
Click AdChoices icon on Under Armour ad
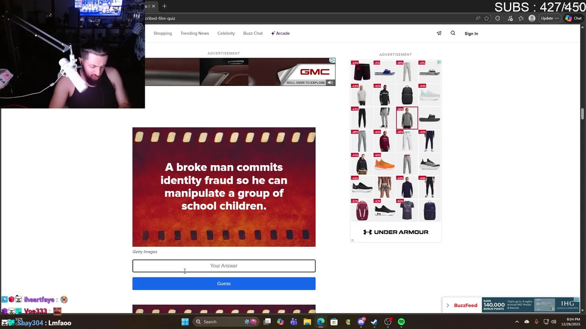tap(439, 62)
